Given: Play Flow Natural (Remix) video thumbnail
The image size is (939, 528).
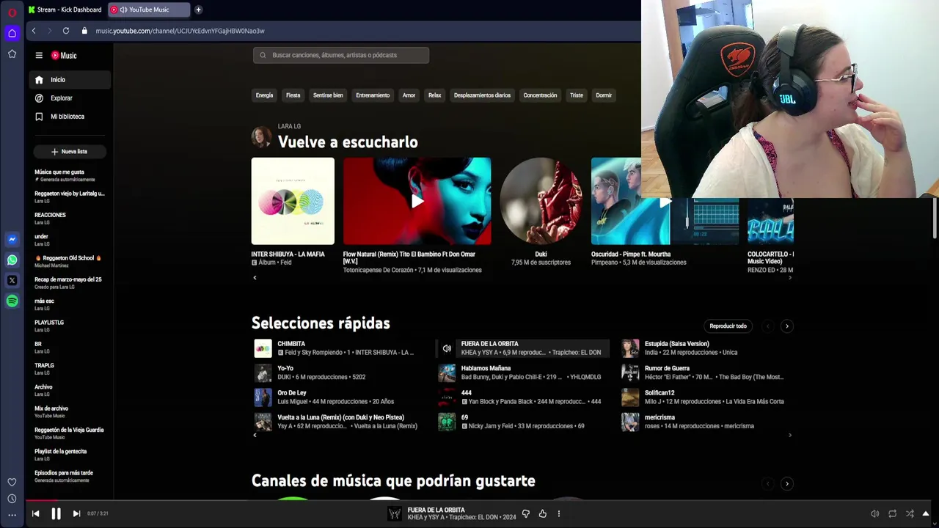Looking at the screenshot, I should click(417, 201).
